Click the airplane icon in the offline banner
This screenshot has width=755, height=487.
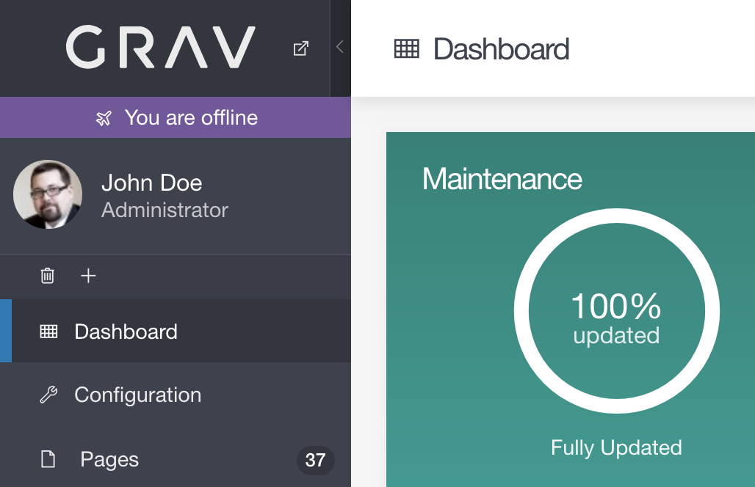coord(104,118)
